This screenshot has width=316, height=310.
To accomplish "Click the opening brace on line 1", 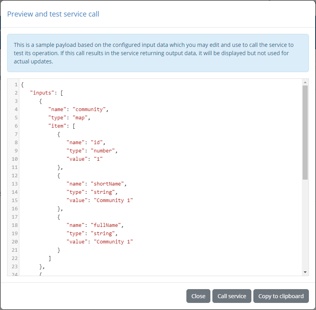I will click(22, 85).
